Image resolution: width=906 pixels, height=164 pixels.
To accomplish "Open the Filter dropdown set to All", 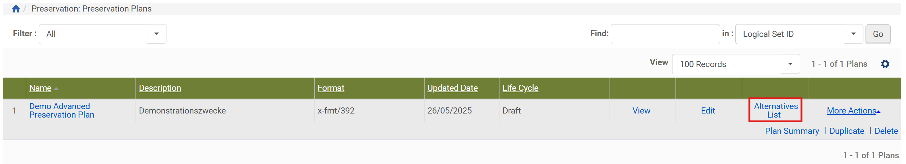I will point(102,34).
